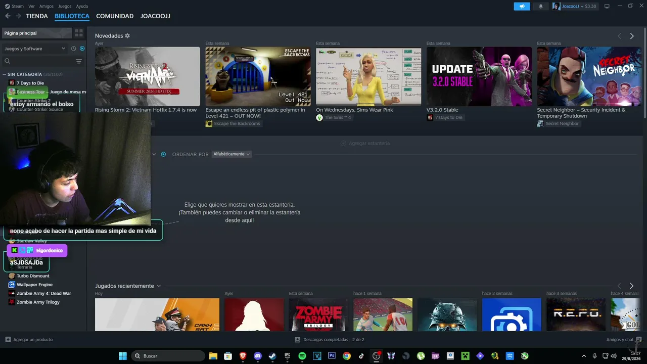Toggle the ready-to-play filter in sidebar
Viewport: 647px width, 364px height.
point(82,49)
